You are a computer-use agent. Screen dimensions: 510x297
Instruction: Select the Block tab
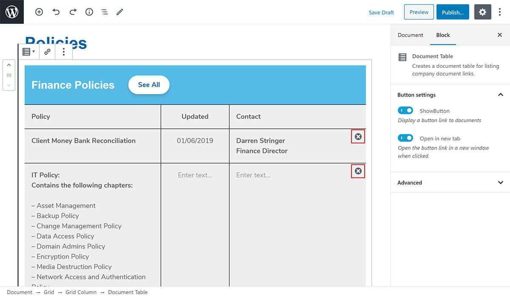pos(443,35)
